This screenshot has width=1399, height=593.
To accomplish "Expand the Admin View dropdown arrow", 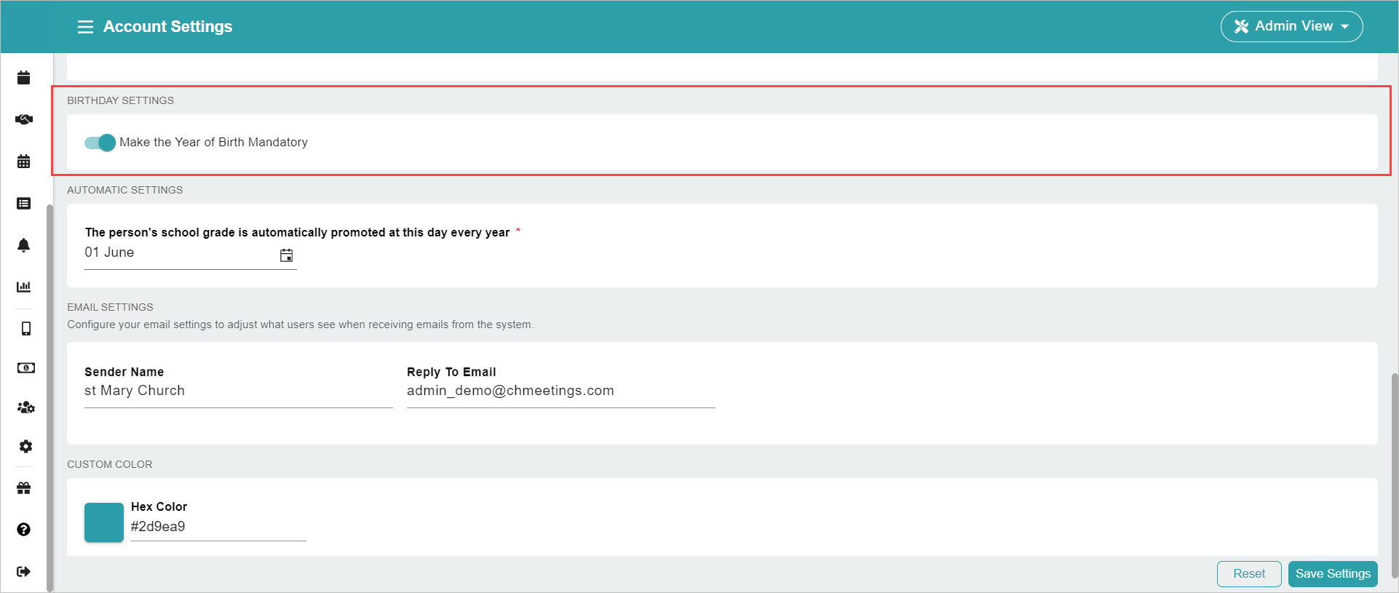I will click(x=1345, y=27).
